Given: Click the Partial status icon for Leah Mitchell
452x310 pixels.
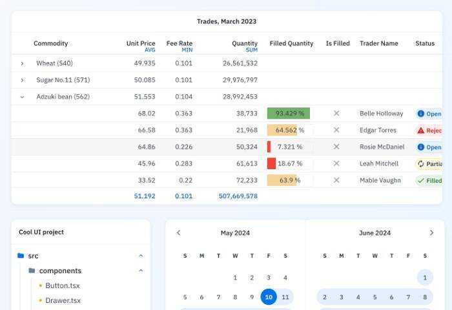Looking at the screenshot, I should click(x=421, y=164).
